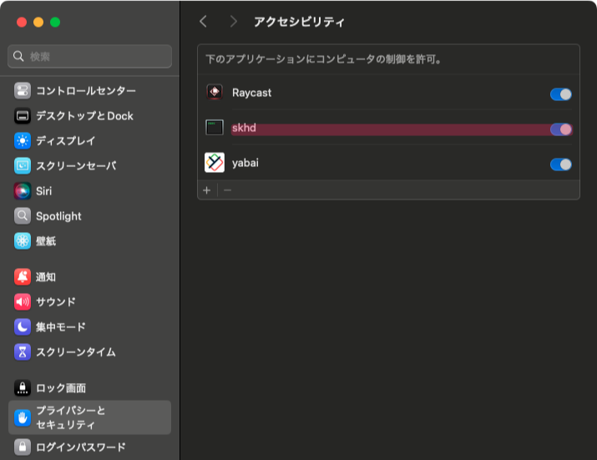Viewport: 597px width, 460px height.
Task: Remove application with the minus button
Action: pos(228,190)
